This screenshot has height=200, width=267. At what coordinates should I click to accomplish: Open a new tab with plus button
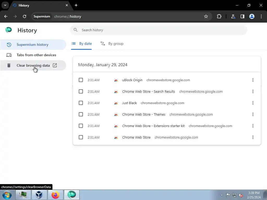coord(76,5)
